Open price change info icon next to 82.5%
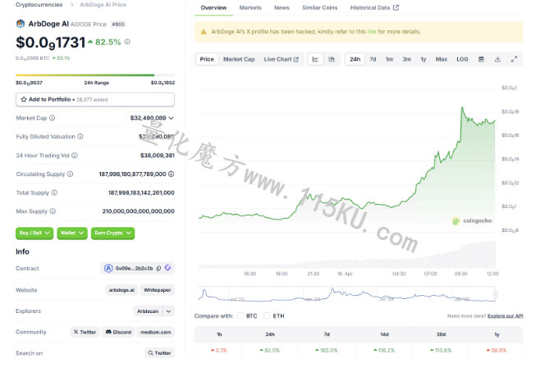The image size is (559, 372). coord(127,42)
